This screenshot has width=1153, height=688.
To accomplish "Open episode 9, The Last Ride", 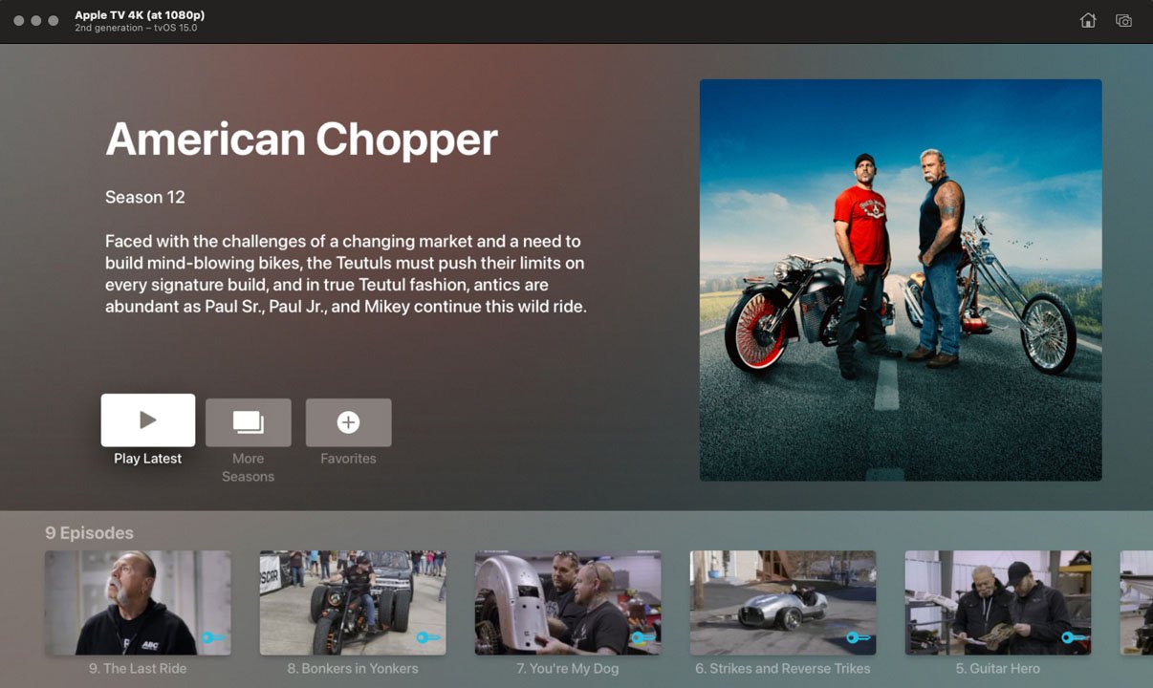I will [138, 602].
